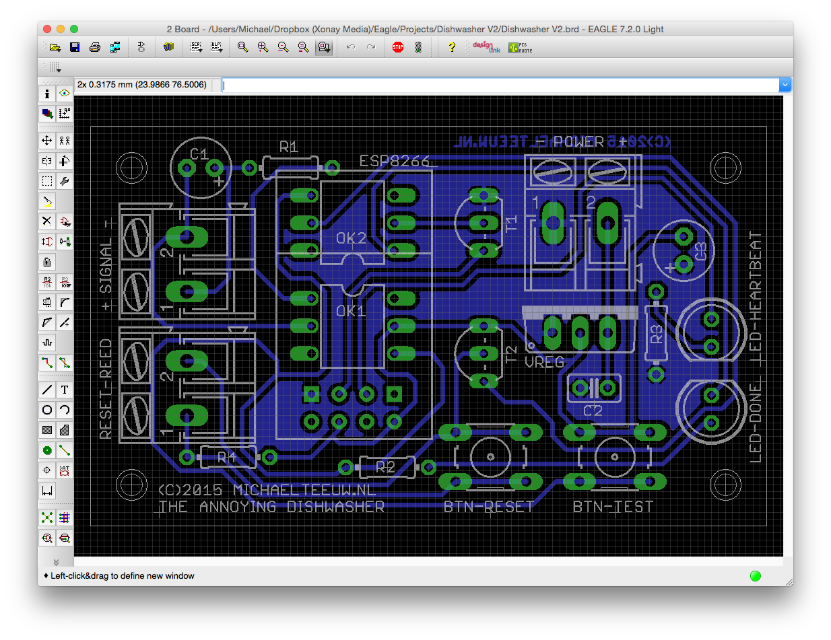831x640 pixels.
Task: Open the Display layers dropdown
Action: (47, 114)
